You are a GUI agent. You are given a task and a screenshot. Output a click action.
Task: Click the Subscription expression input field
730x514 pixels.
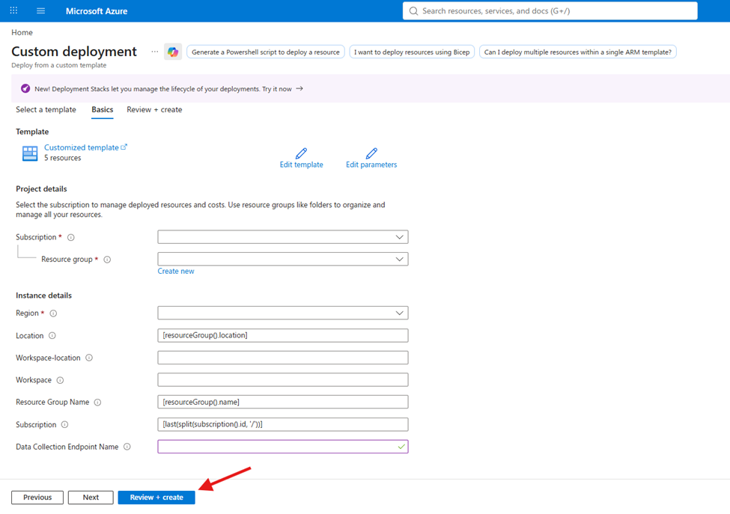point(282,424)
